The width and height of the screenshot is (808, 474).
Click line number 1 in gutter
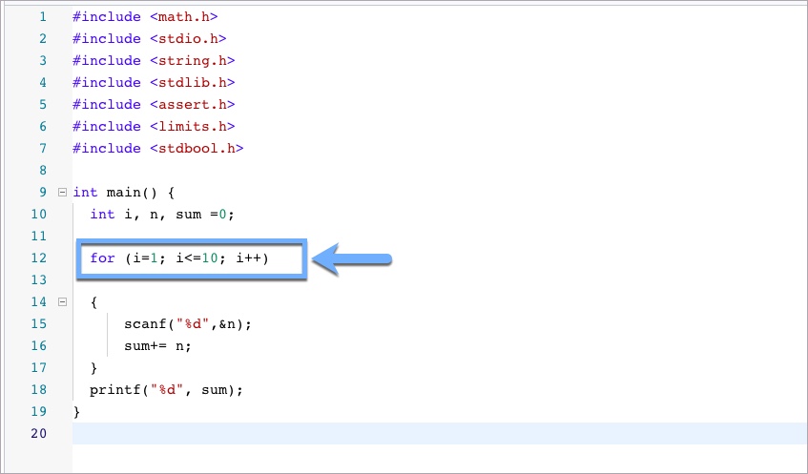43,17
